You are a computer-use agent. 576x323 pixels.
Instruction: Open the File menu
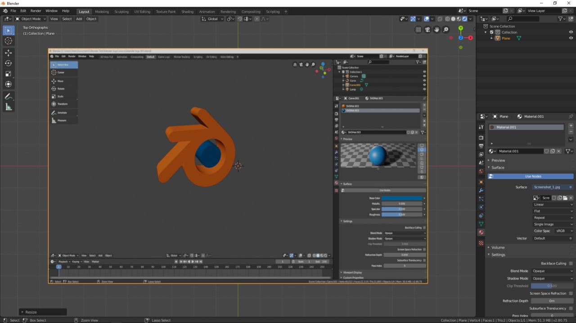coord(13,11)
